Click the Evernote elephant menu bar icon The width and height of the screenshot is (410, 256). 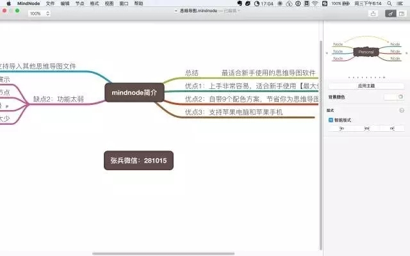click(240, 3)
